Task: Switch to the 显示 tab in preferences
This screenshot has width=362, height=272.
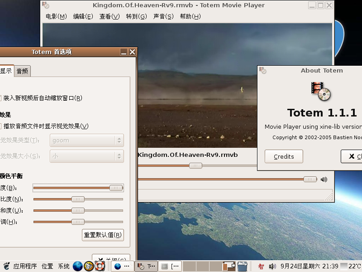Action: 6,71
